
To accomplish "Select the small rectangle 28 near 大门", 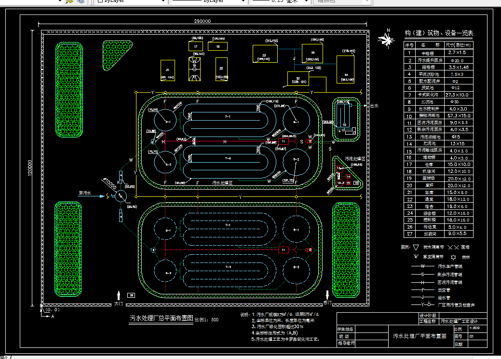I will (x=131, y=295).
